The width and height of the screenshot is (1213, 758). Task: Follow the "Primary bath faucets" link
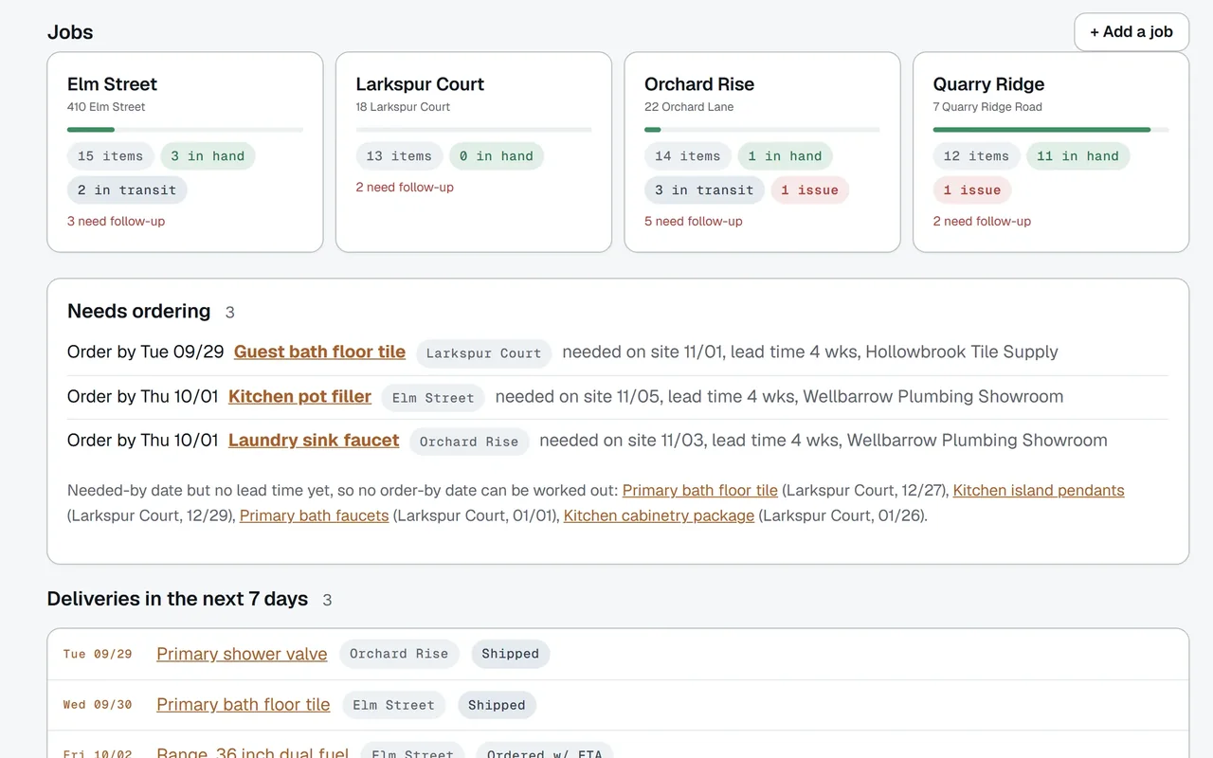pyautogui.click(x=314, y=515)
